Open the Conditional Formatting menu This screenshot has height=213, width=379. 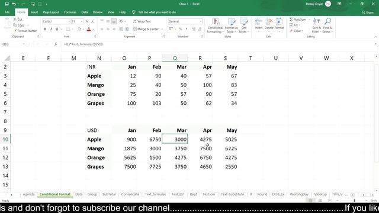tap(215, 25)
